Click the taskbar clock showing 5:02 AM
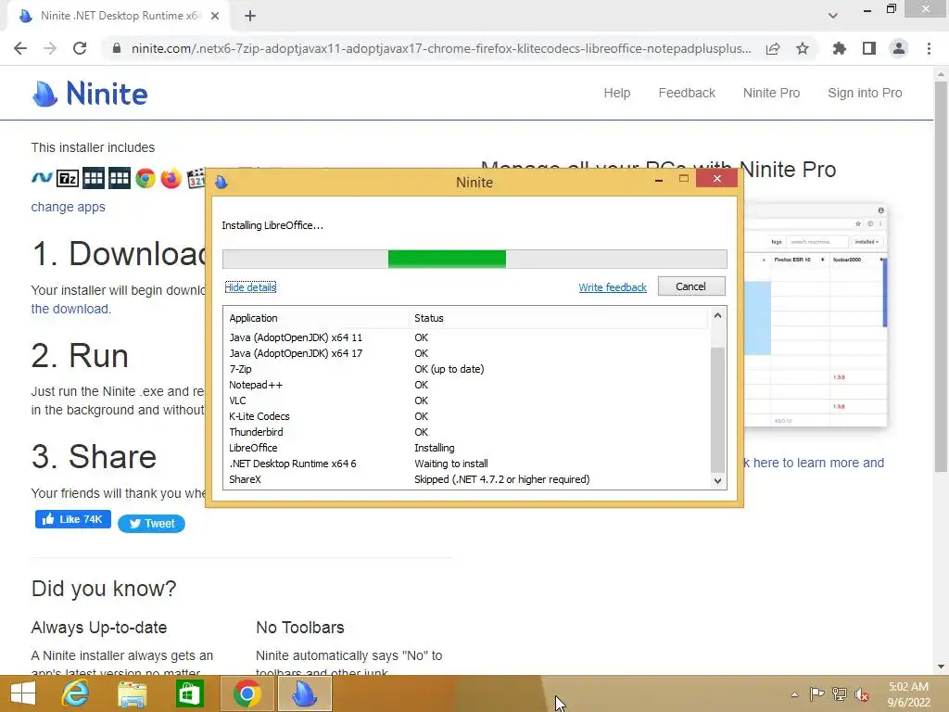 [908, 694]
